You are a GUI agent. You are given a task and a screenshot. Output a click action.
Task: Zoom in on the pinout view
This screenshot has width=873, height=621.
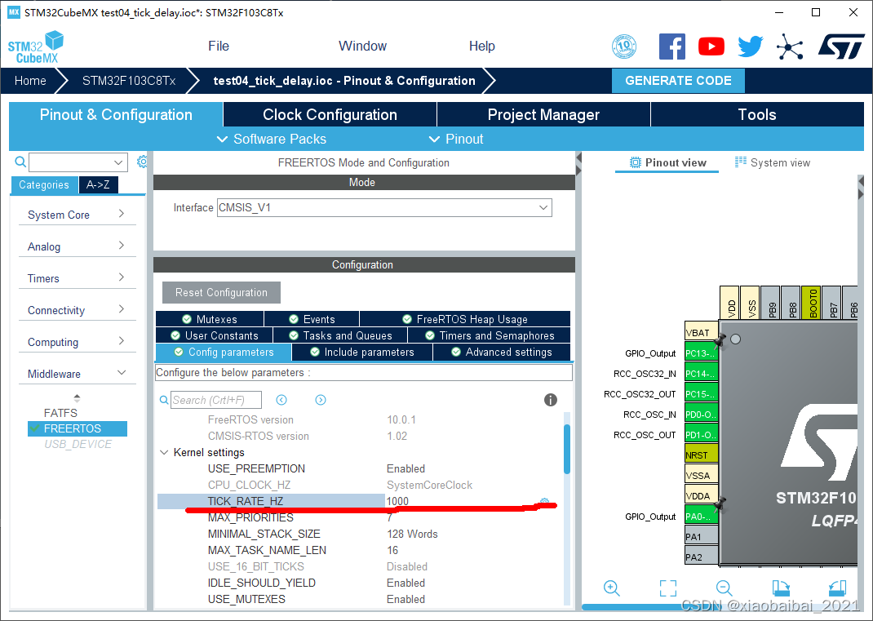click(x=612, y=588)
